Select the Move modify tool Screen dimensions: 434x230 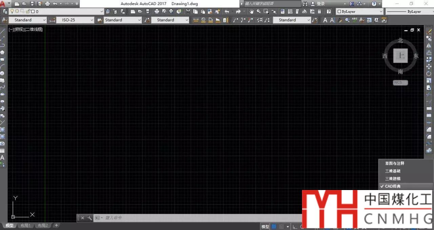point(429,66)
